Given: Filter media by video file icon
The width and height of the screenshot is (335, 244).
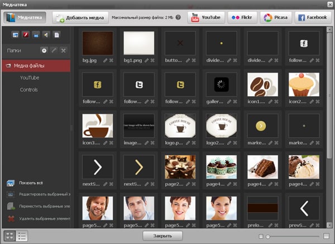Looking at the screenshot, I should click(36, 35).
